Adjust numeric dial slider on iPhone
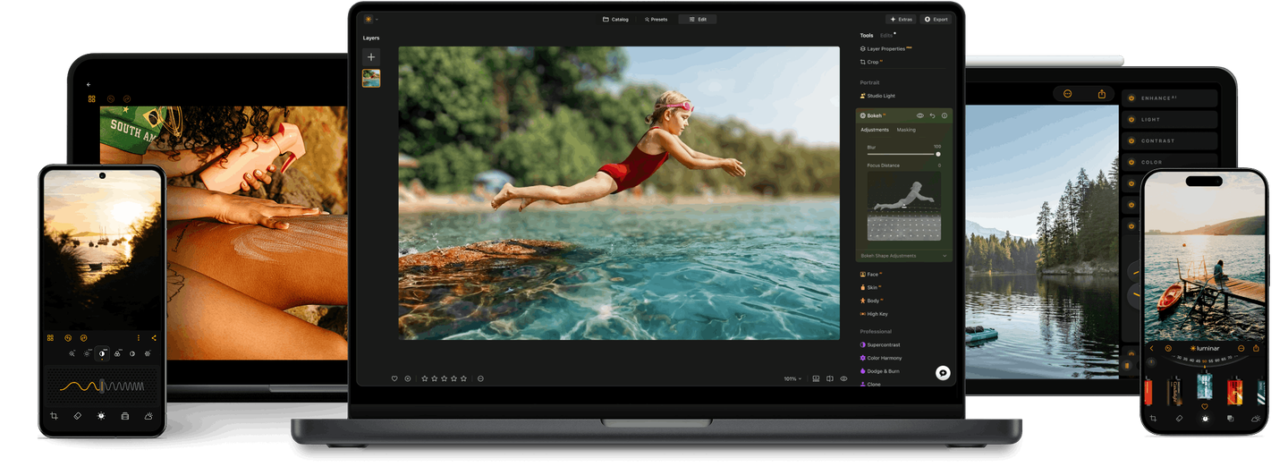Screen dimensions: 1288x475 [1206, 361]
